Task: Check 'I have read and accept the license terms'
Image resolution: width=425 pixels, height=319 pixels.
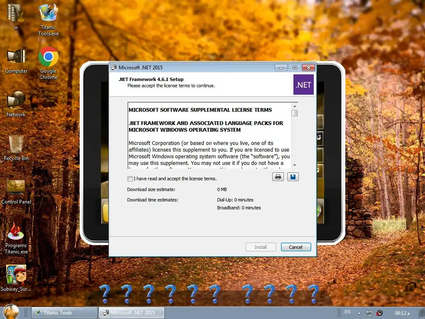Action: pyautogui.click(x=130, y=179)
